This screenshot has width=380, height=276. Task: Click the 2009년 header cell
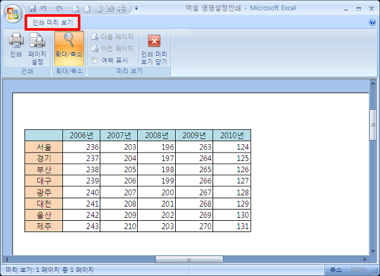tap(194, 135)
